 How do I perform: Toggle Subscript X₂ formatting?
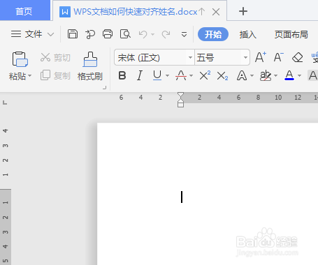tap(222, 76)
